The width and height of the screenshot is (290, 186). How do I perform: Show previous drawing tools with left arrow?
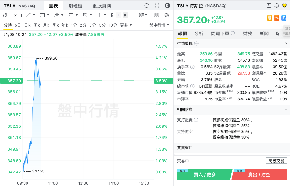[118, 15]
